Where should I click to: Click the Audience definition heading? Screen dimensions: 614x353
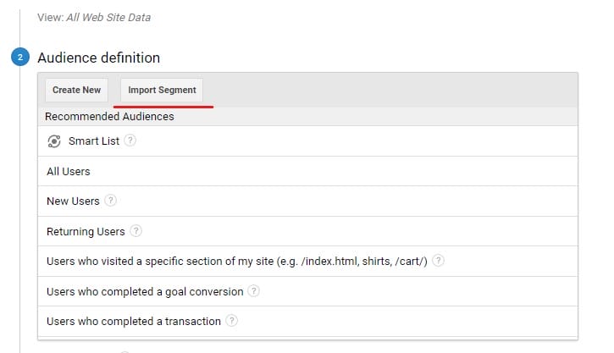[x=99, y=58]
